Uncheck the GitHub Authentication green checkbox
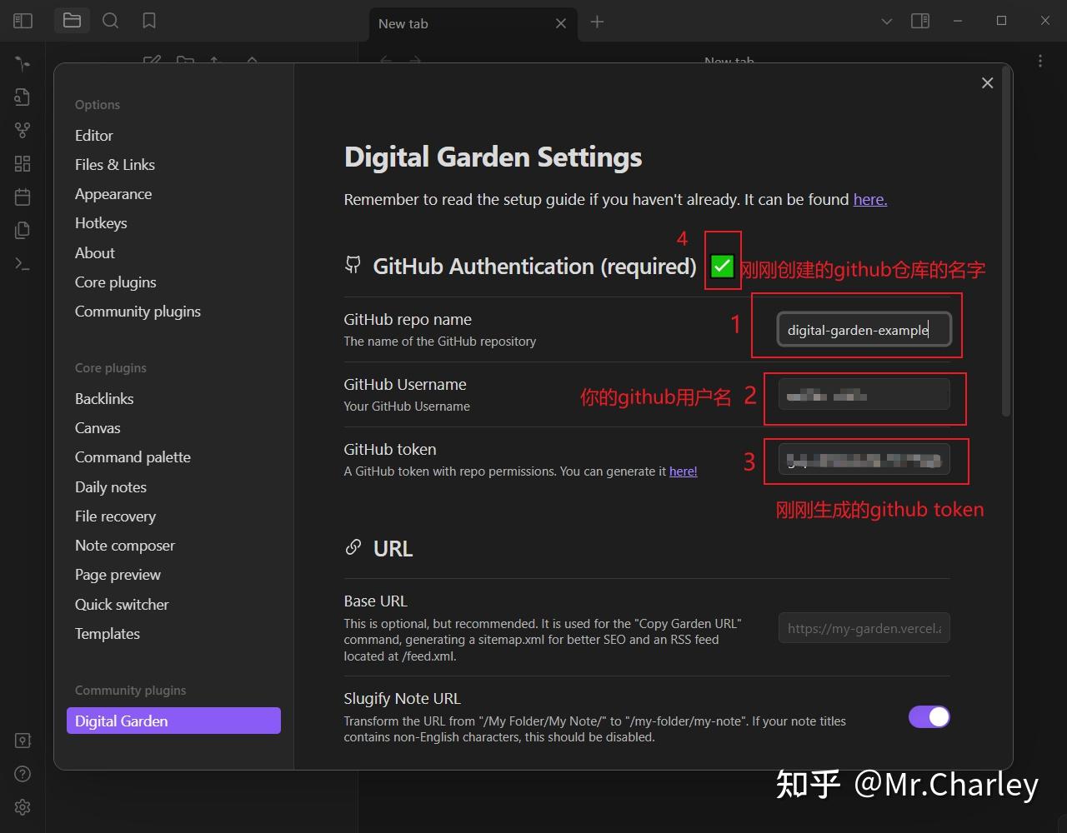Viewport: 1067px width, 833px height. (722, 266)
